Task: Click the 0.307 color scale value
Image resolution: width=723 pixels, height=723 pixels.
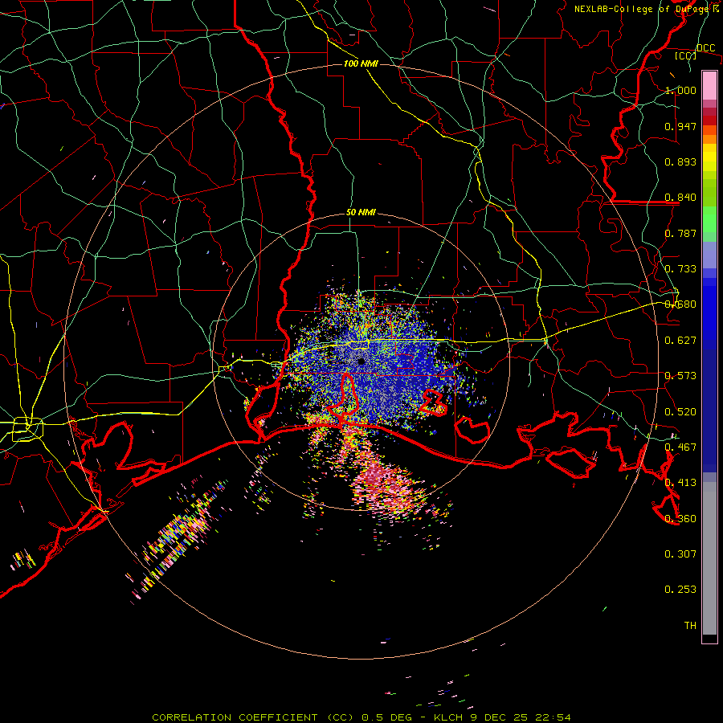Action: tap(680, 554)
